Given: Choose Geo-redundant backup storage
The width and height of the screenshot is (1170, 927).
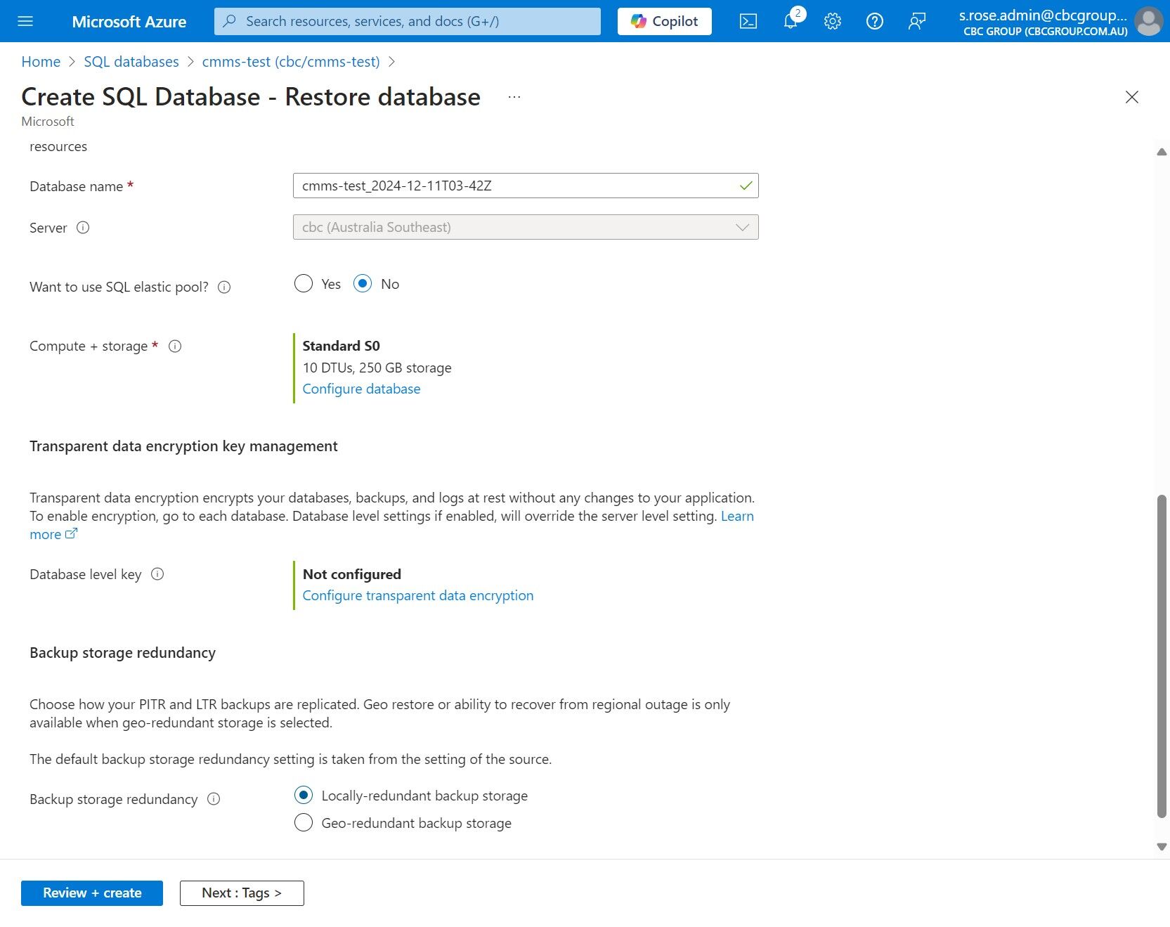Looking at the screenshot, I should pyautogui.click(x=304, y=822).
